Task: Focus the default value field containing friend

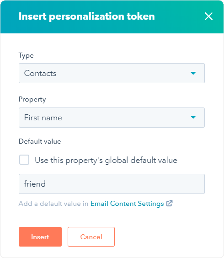Action: 112,184
